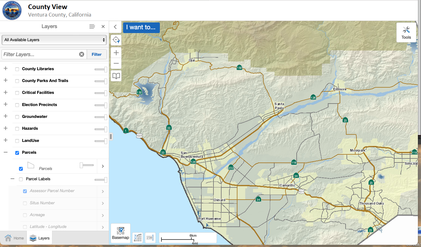
Task: Collapse the Parcels layer group
Action: click(x=5, y=152)
